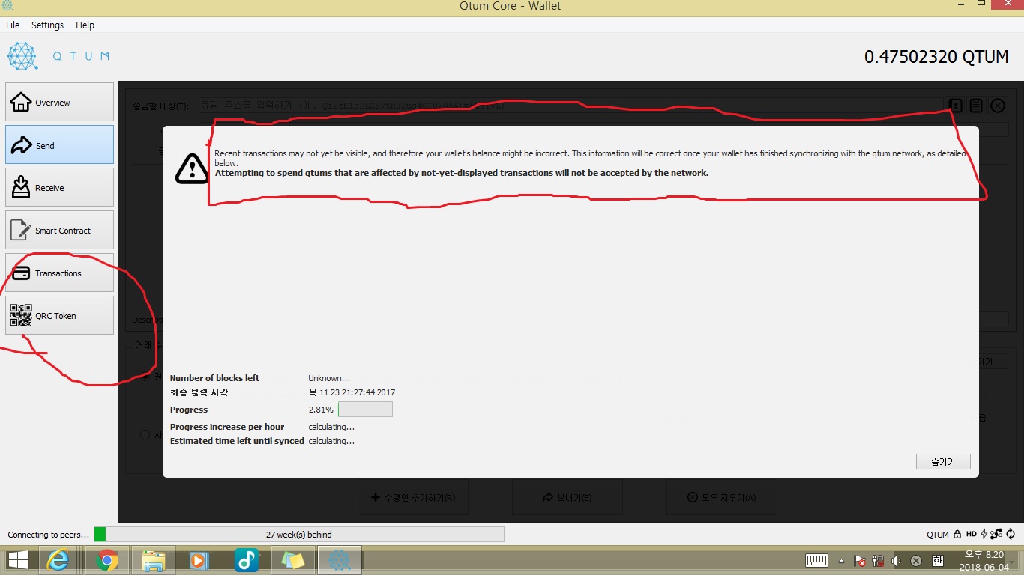This screenshot has width=1024, height=575.
Task: Click the warning triangle icon
Action: [192, 168]
